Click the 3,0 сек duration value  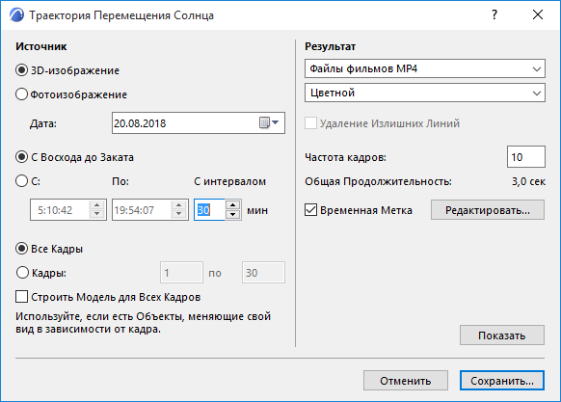(528, 181)
